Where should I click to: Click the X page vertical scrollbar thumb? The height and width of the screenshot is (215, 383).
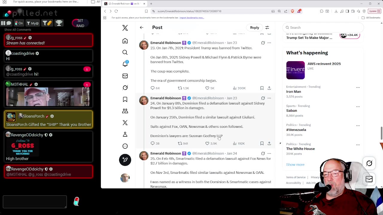click(x=382, y=133)
